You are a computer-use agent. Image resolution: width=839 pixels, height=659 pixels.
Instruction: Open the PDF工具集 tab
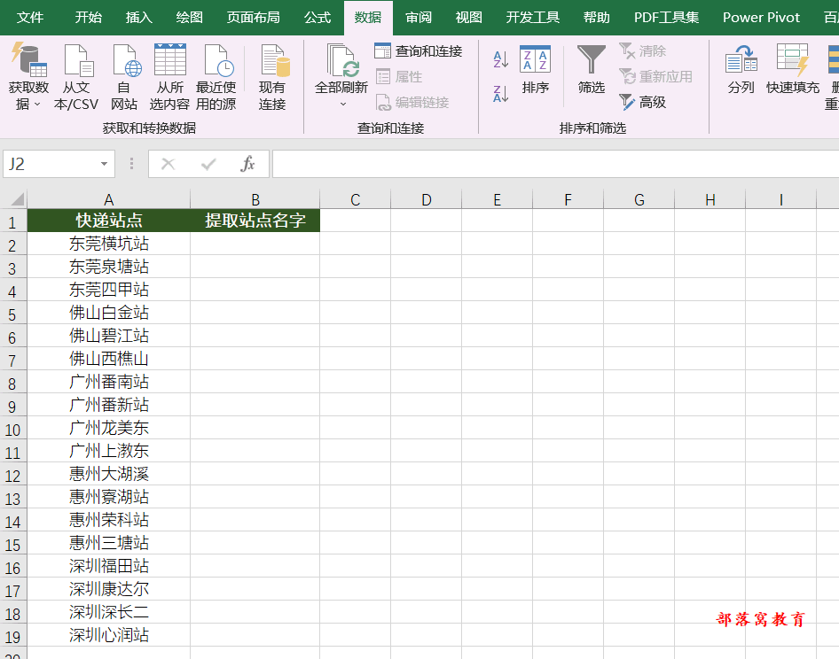(666, 18)
